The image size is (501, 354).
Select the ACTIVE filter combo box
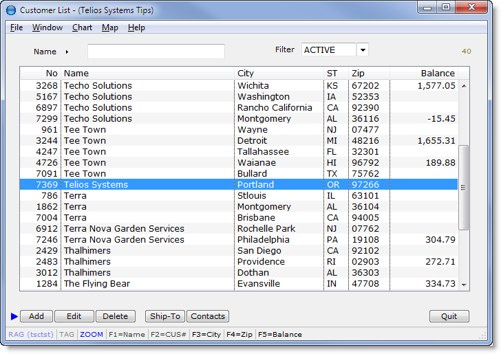click(x=328, y=50)
